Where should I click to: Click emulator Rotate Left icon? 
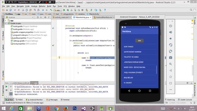(171, 45)
